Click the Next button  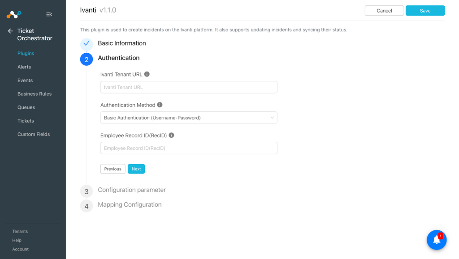[x=136, y=169]
